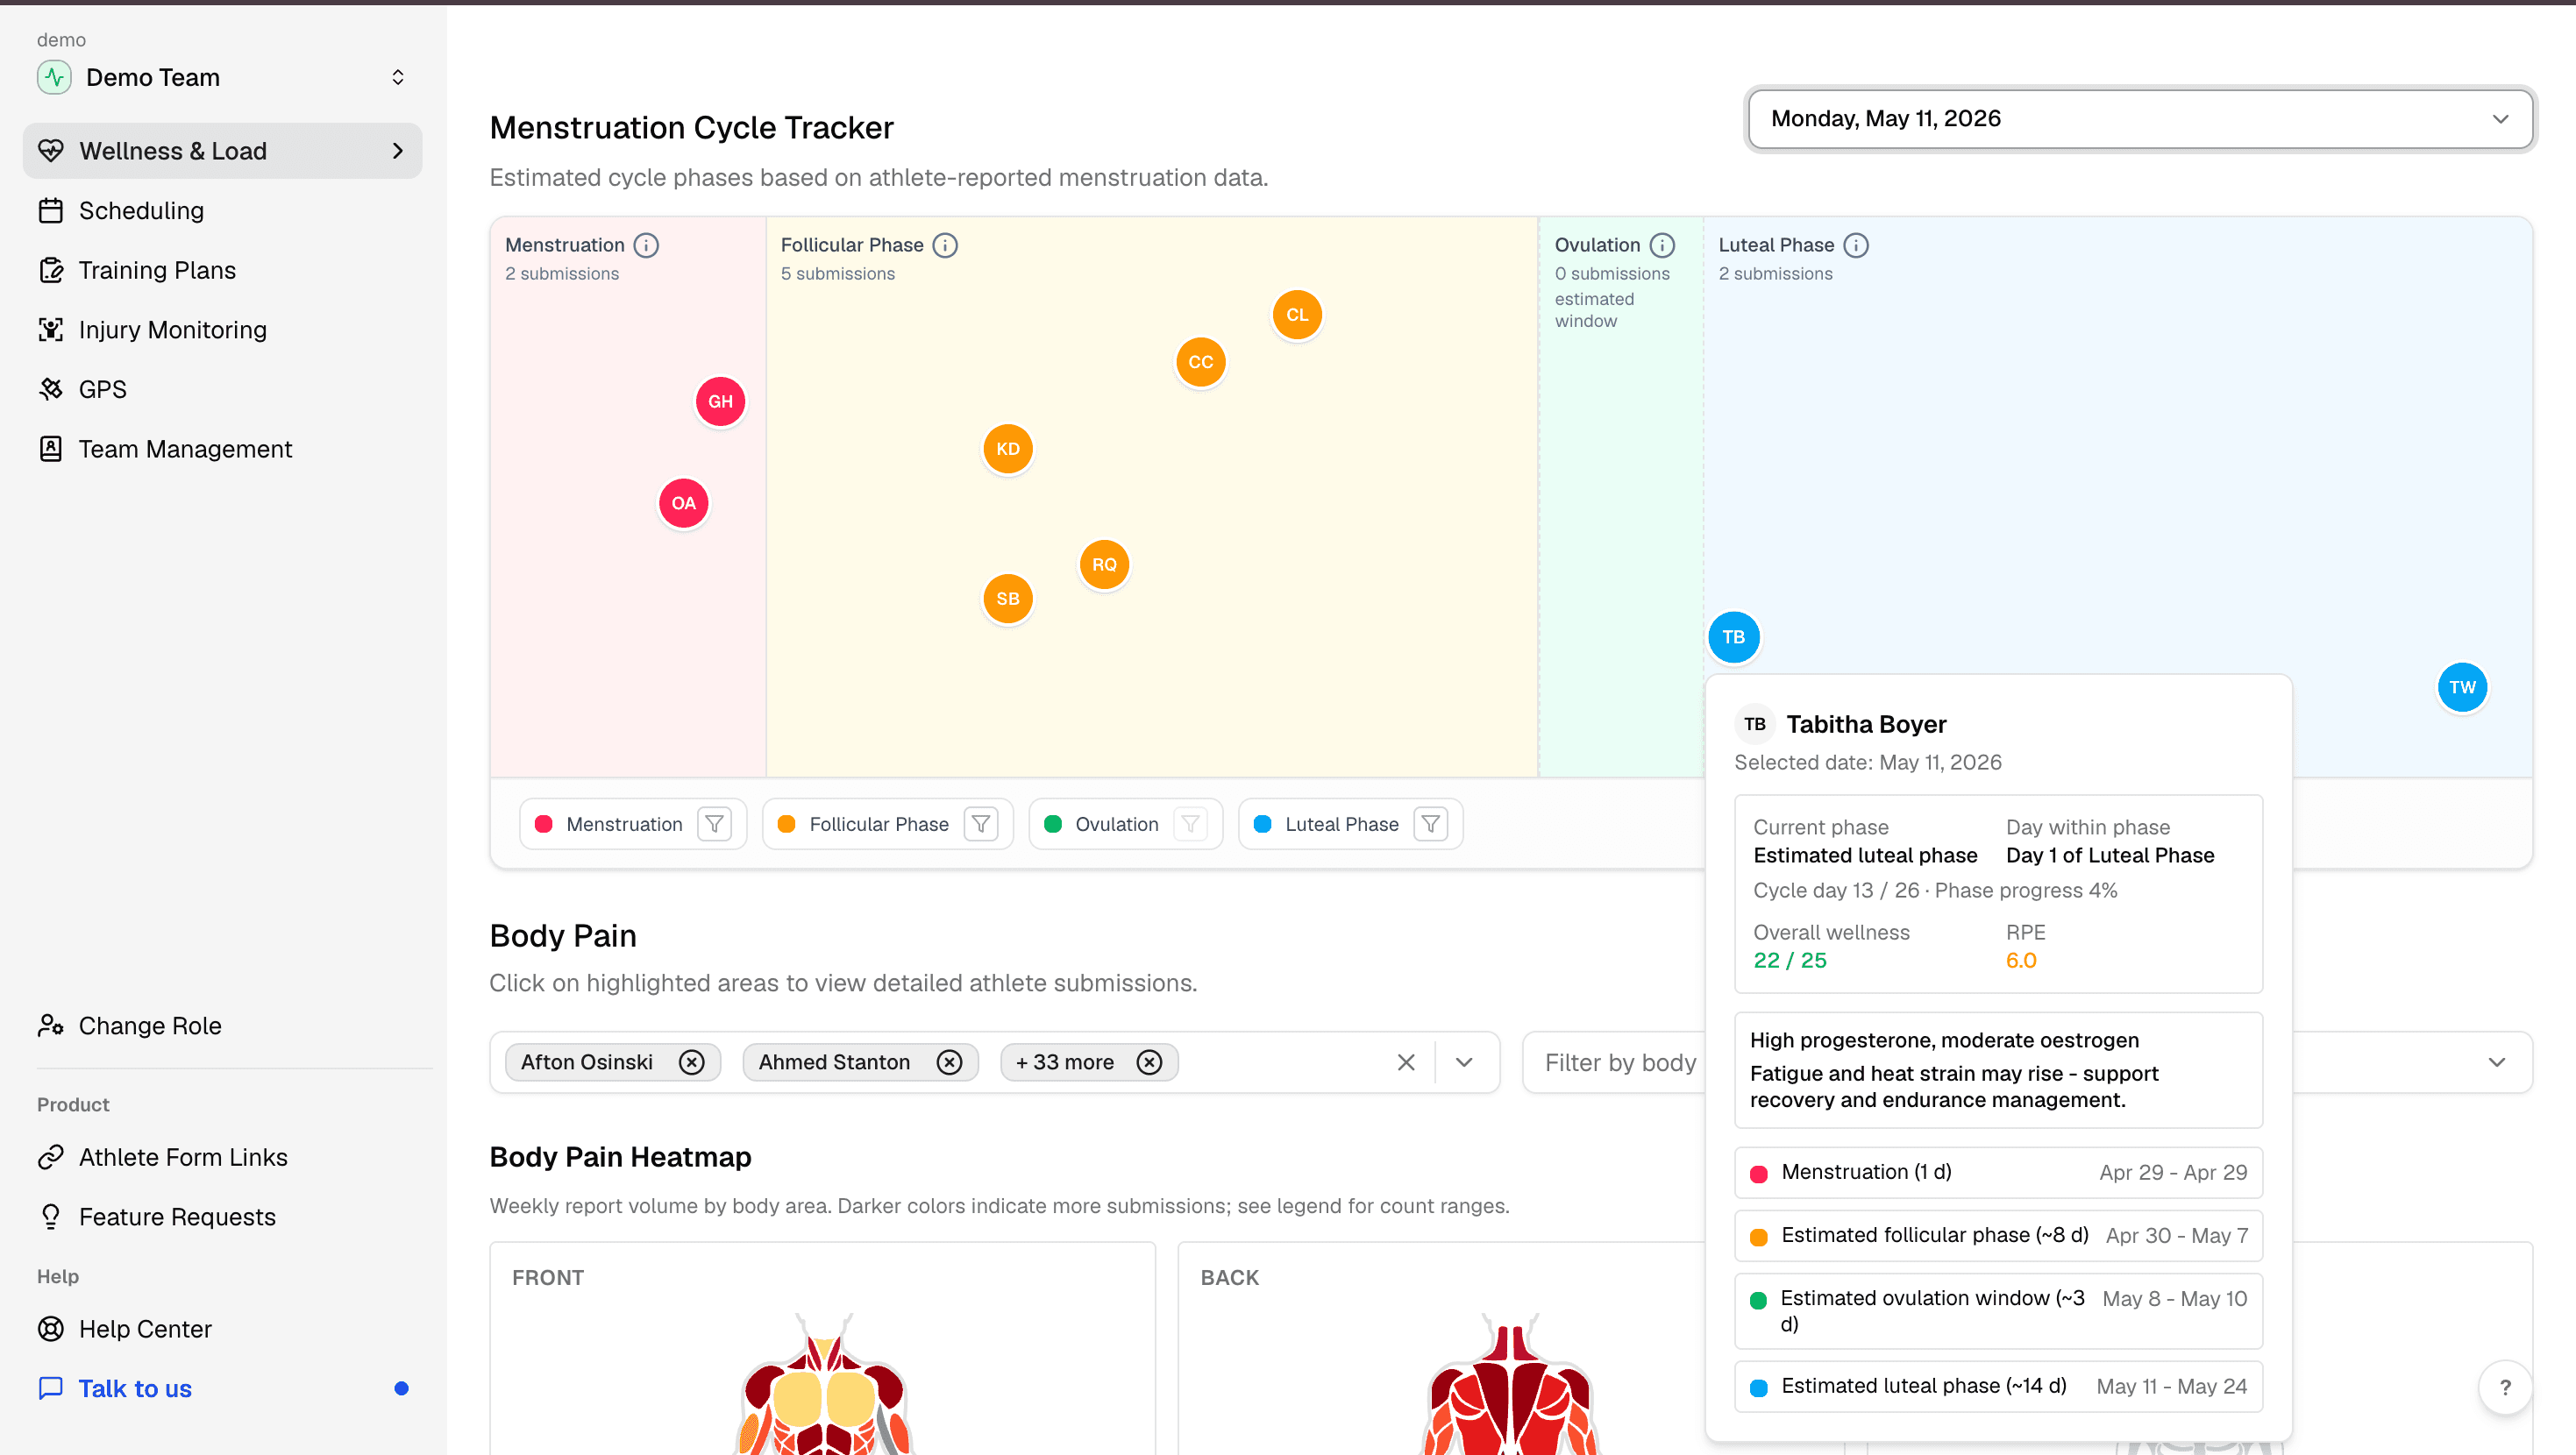Click the Filter by body input field

1616,1062
